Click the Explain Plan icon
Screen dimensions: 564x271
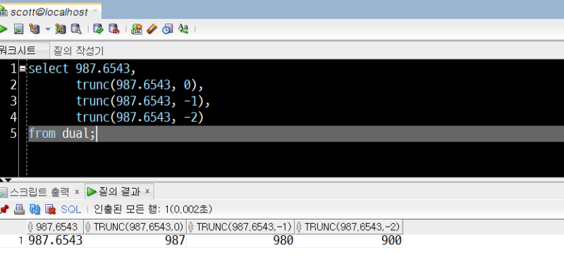(35, 29)
